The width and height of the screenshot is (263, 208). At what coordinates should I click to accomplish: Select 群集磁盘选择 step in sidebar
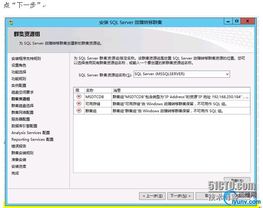pos(22,106)
